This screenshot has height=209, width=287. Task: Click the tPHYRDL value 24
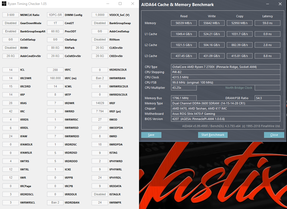pos(100,178)
